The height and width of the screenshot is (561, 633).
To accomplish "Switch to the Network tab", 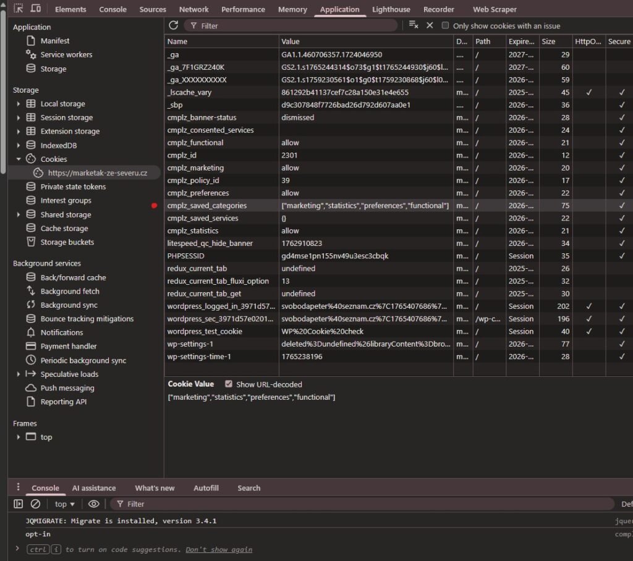I will coord(193,9).
